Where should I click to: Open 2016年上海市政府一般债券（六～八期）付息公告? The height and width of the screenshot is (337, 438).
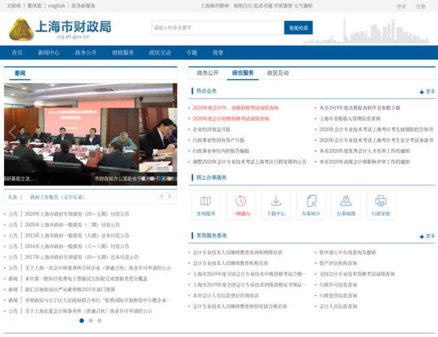click(77, 247)
